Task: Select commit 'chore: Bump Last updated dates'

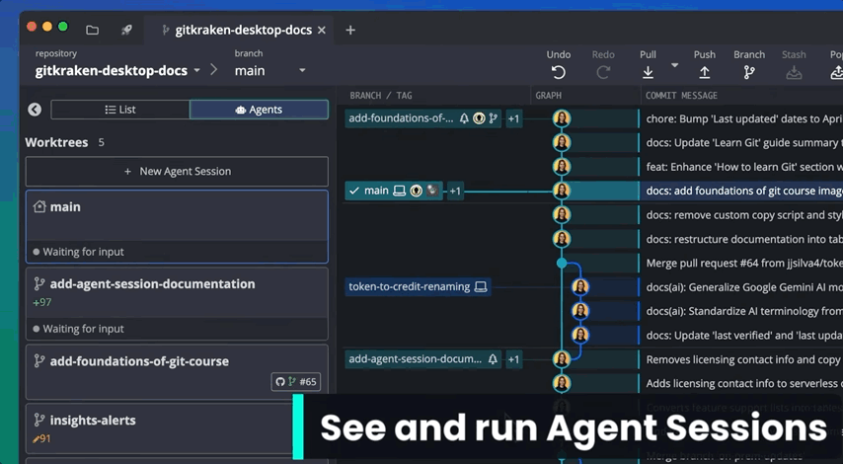Action: pyautogui.click(x=742, y=118)
